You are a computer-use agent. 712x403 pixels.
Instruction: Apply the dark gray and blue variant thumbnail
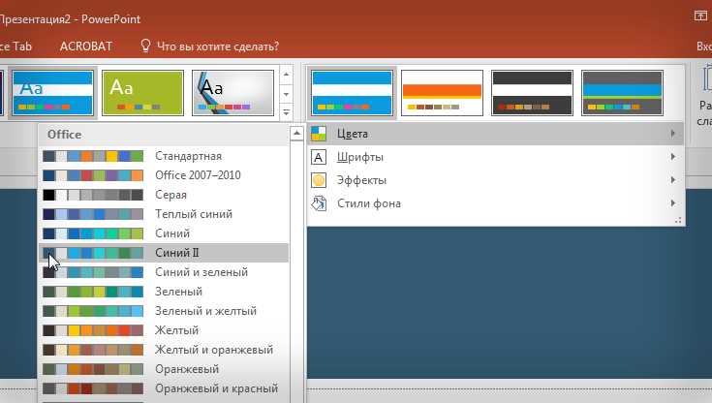622,93
